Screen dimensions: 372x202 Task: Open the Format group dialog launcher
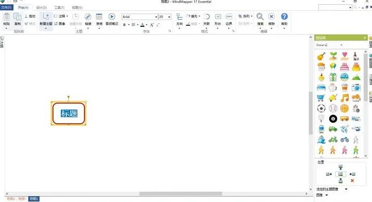233,31
